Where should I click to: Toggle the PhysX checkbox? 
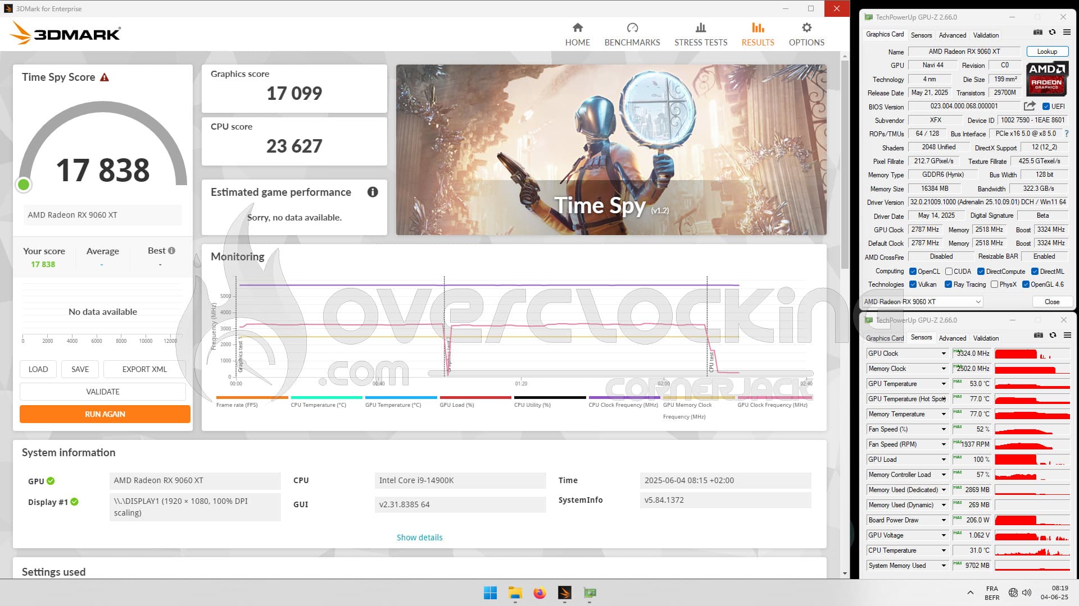994,284
